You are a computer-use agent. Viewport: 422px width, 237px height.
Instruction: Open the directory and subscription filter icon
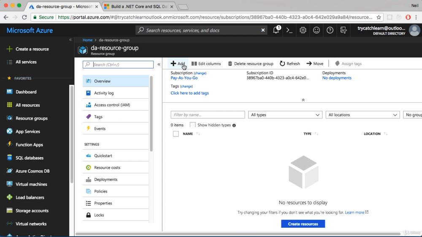point(344,30)
